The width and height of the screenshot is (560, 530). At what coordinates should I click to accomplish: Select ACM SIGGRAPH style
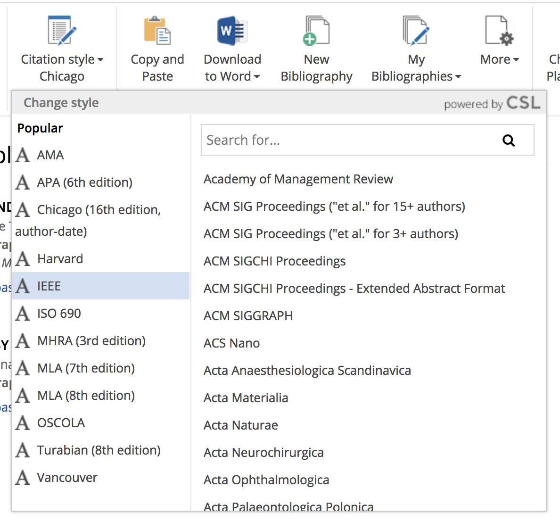point(248,316)
